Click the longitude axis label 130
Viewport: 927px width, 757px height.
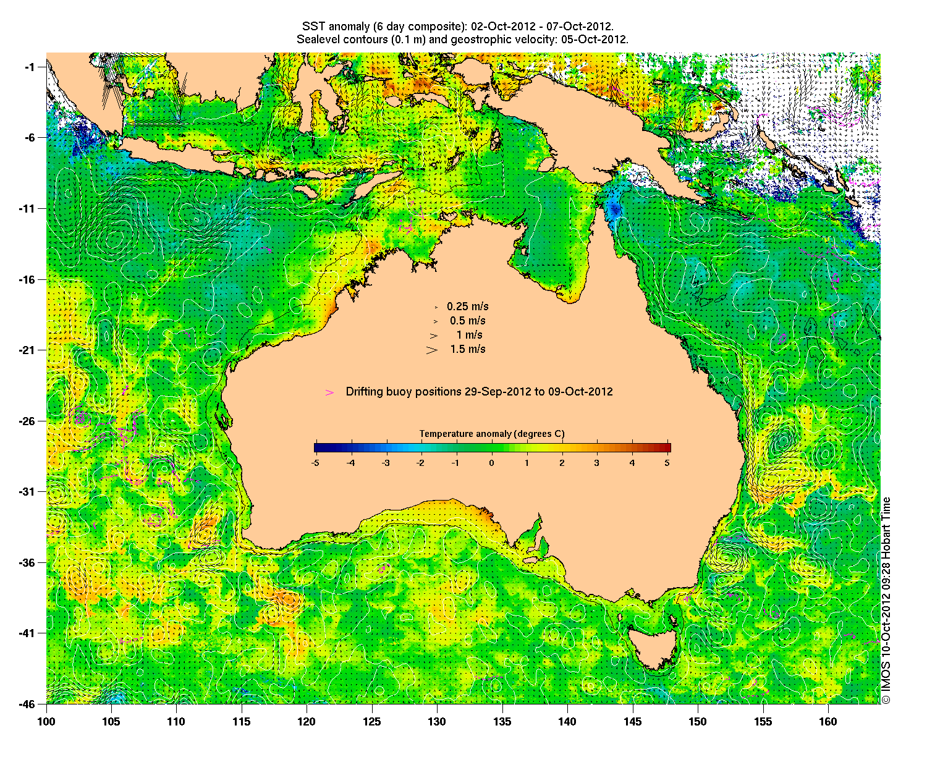pos(437,721)
